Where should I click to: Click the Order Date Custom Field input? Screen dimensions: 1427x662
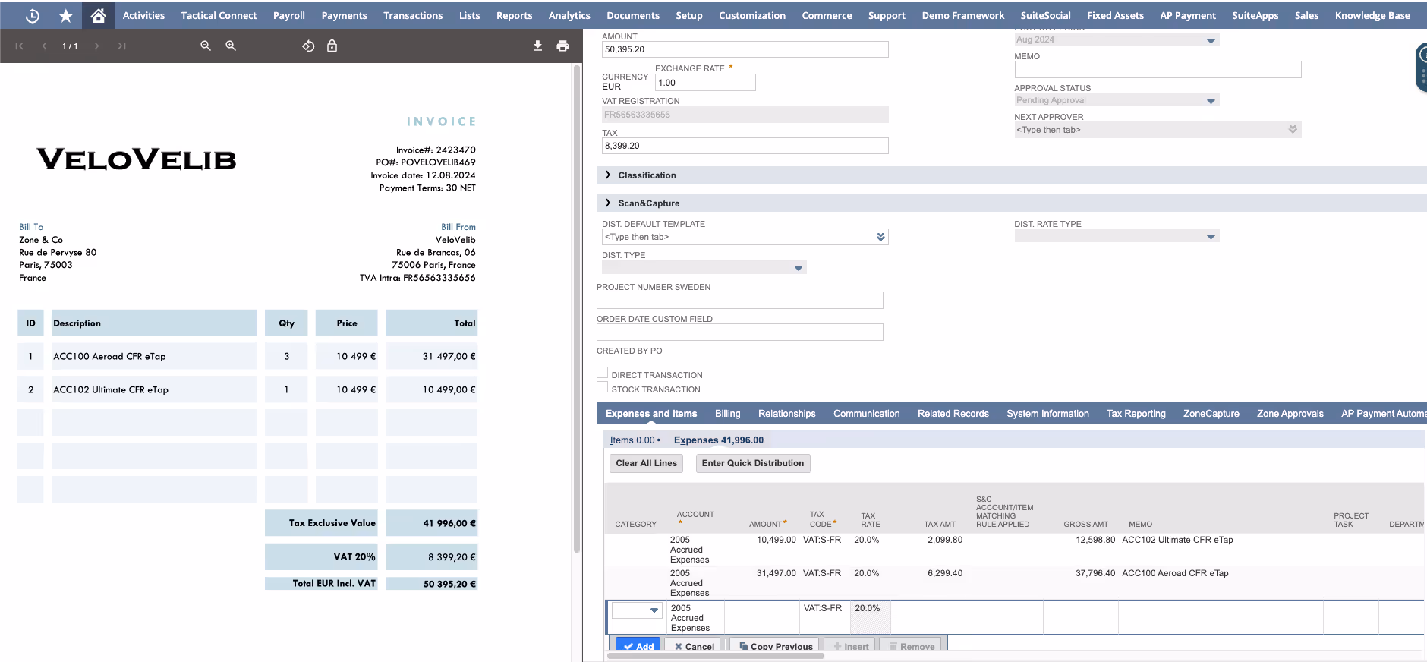coord(739,333)
